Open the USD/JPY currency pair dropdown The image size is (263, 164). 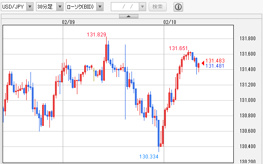pos(17,7)
